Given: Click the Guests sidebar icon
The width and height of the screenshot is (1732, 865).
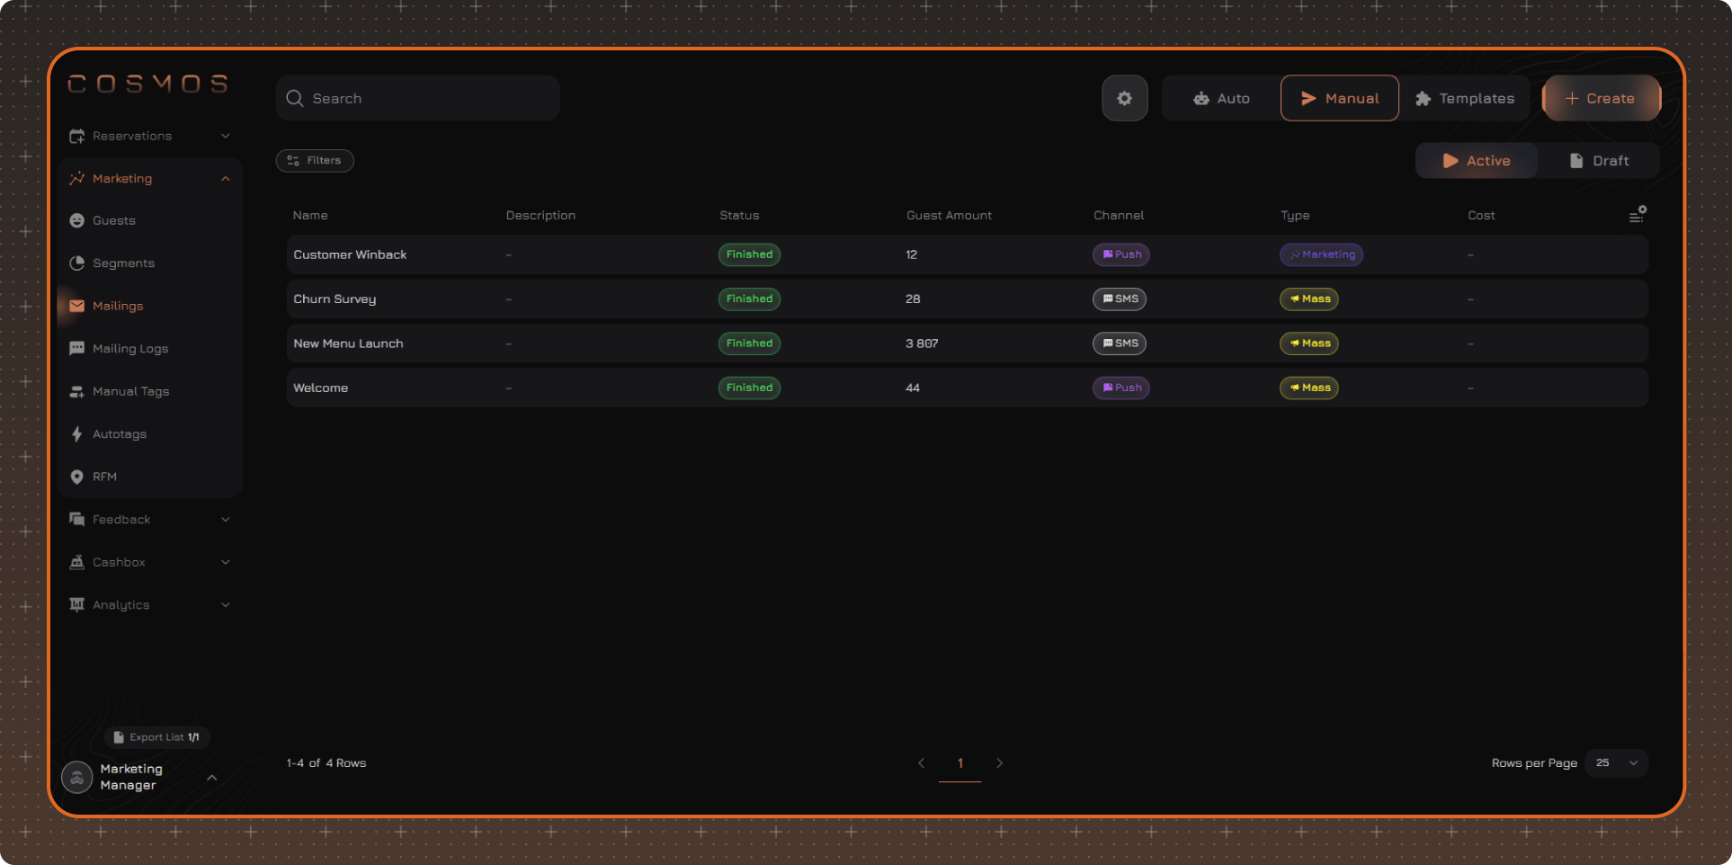Looking at the screenshot, I should [x=77, y=220].
